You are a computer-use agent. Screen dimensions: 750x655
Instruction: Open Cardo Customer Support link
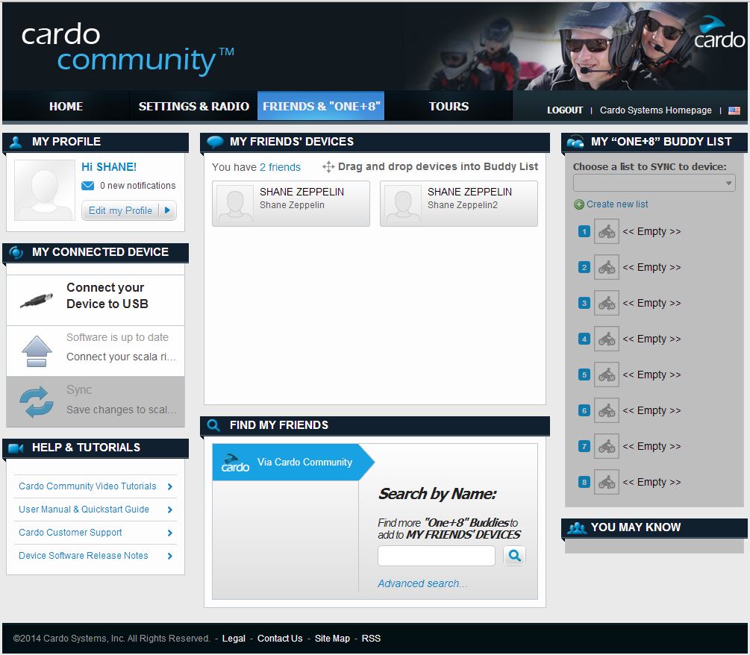(70, 533)
